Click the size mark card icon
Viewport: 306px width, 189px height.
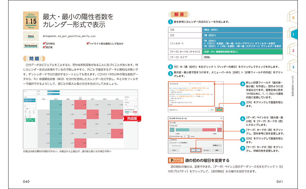pos(30,111)
